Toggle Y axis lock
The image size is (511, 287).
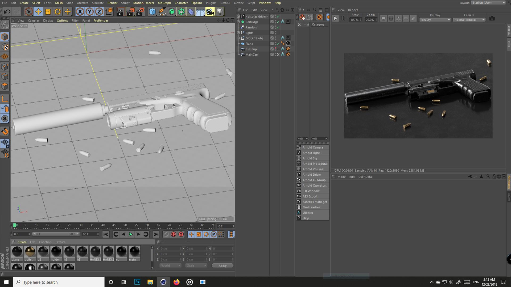[x=90, y=12]
